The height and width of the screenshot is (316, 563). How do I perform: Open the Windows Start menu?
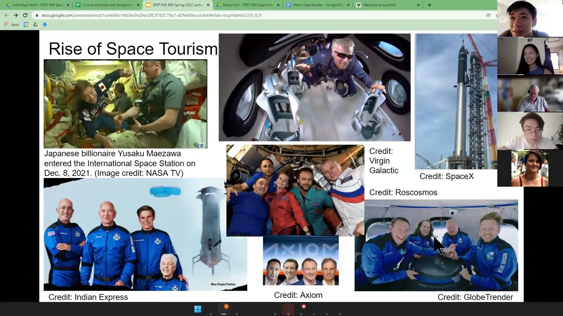point(197,309)
